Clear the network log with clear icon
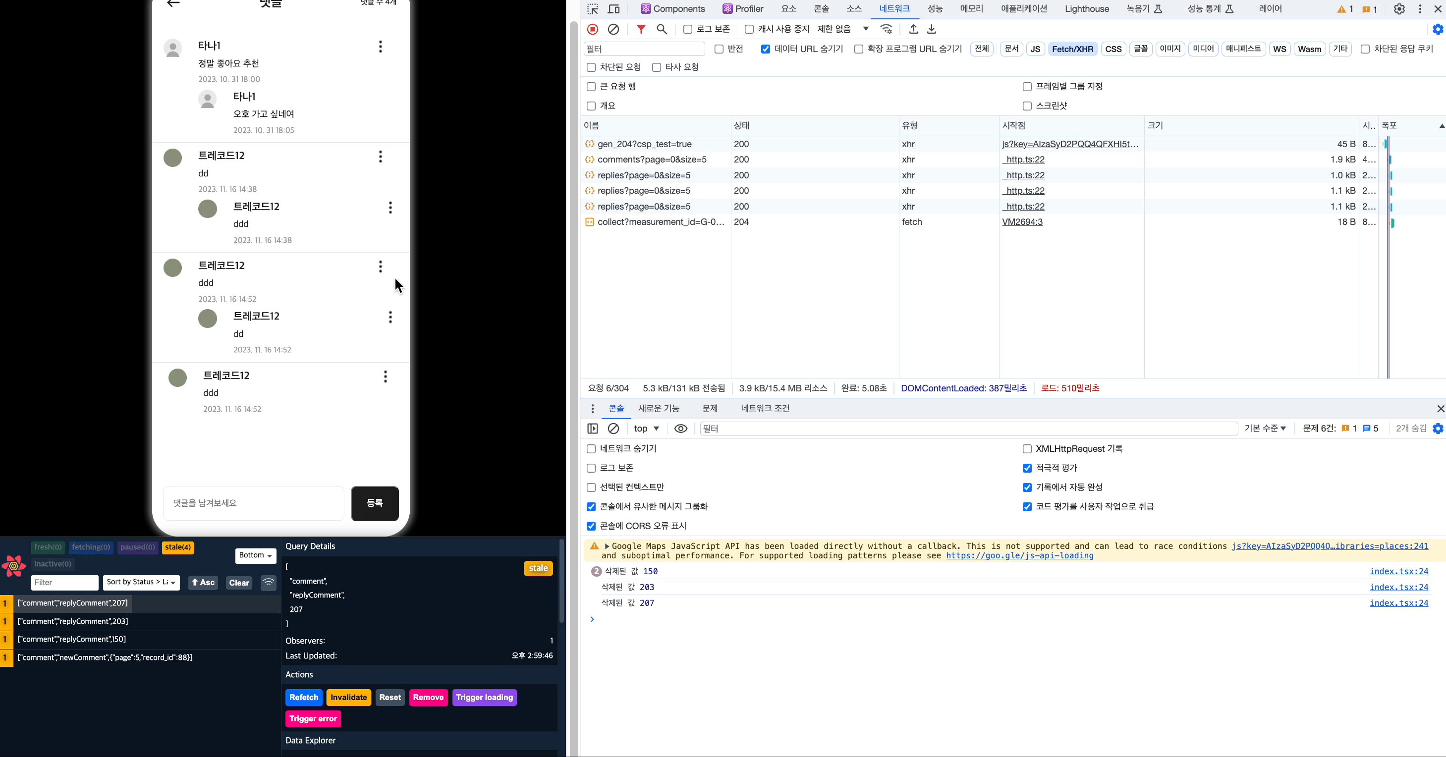The image size is (1446, 757). [613, 29]
